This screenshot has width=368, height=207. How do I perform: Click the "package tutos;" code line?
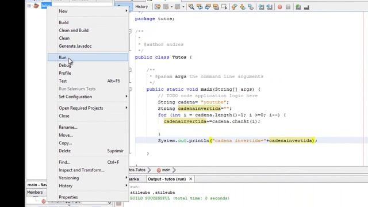[155, 19]
